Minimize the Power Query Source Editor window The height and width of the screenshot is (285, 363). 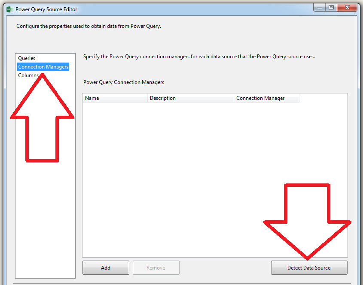click(320, 8)
